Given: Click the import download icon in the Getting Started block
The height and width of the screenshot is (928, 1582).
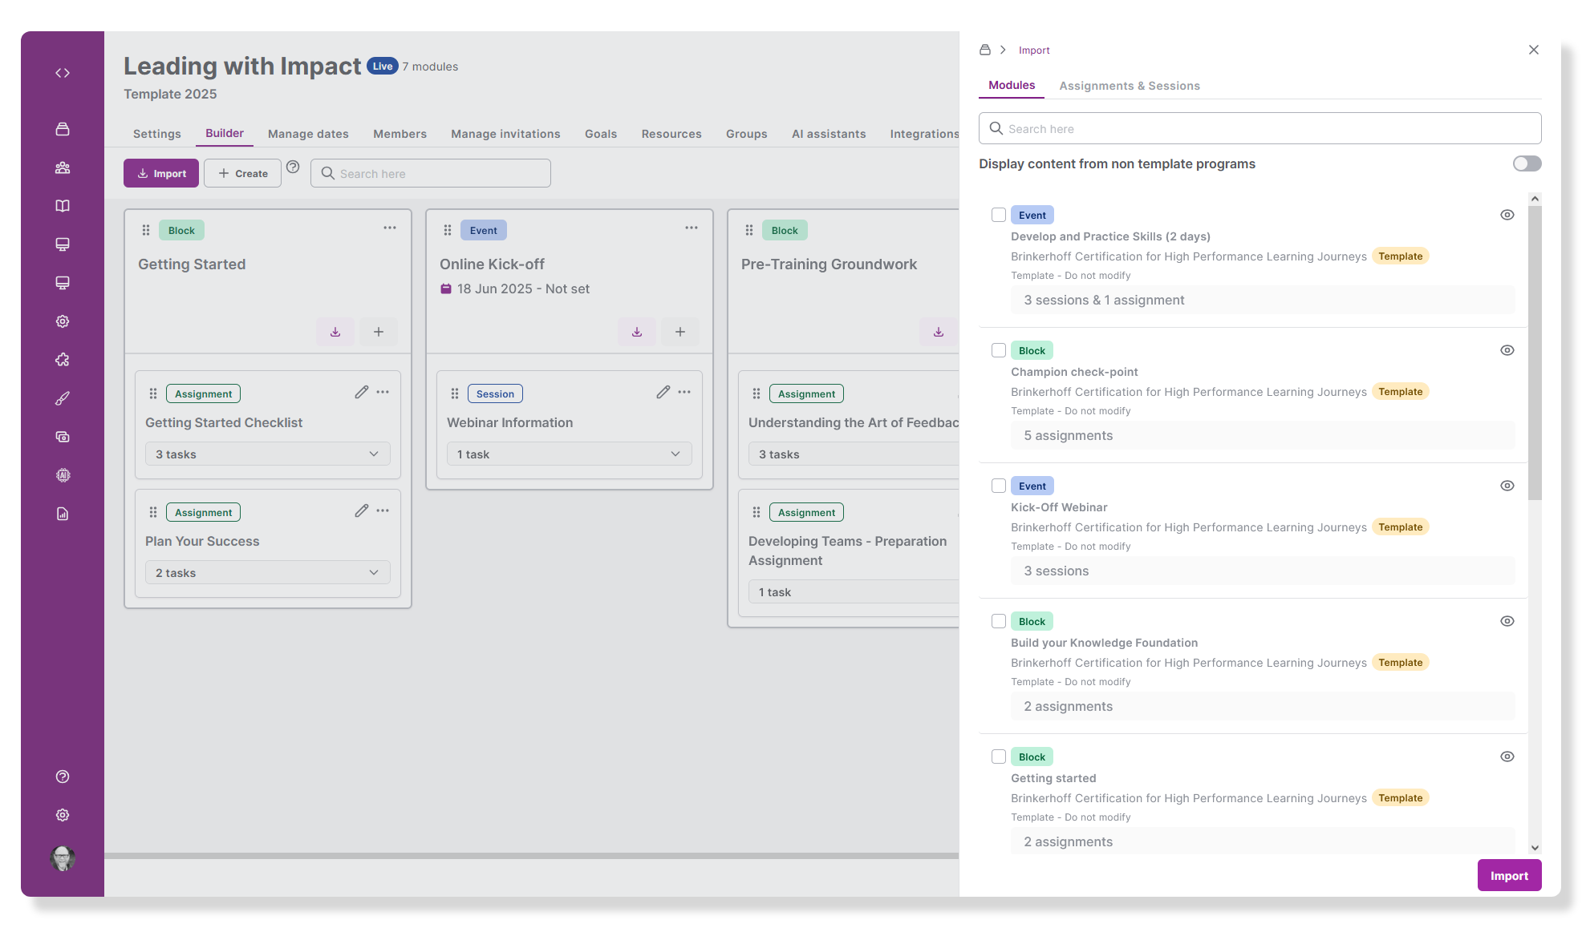Looking at the screenshot, I should (335, 332).
